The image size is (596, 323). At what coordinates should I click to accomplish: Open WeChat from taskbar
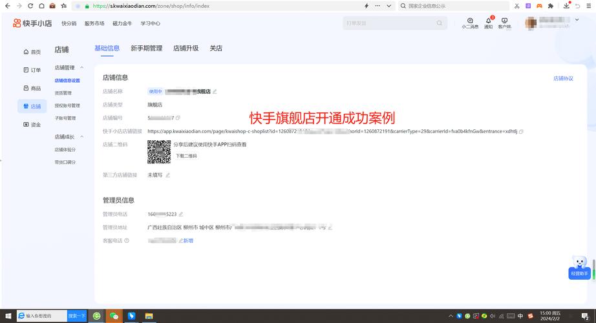click(x=114, y=316)
